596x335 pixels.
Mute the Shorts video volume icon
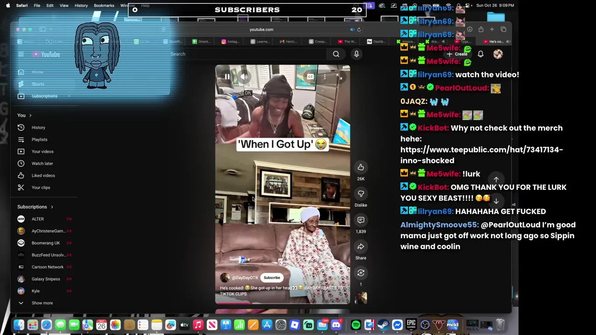tap(244, 77)
